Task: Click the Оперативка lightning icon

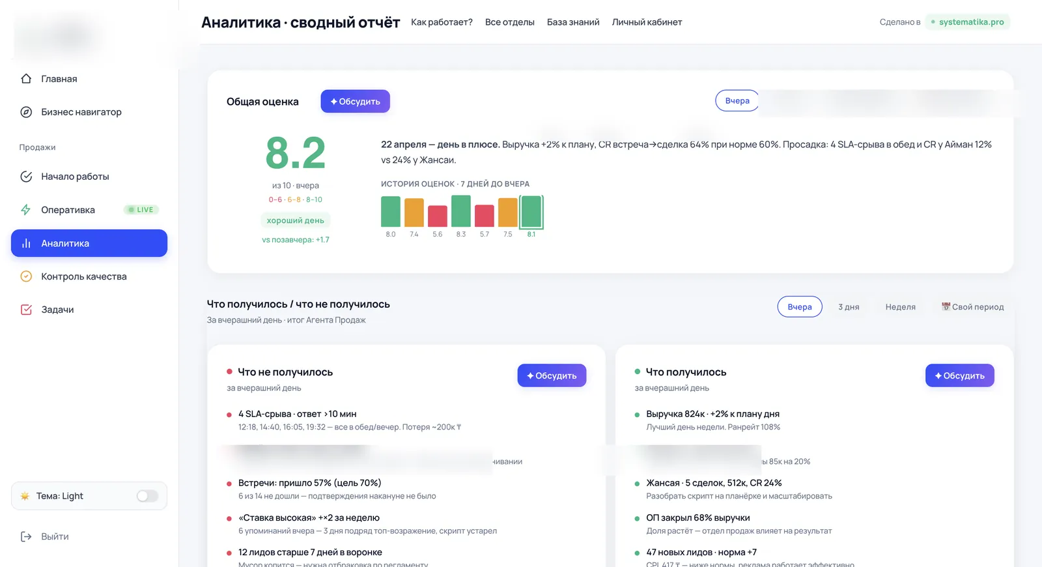Action: coord(26,210)
